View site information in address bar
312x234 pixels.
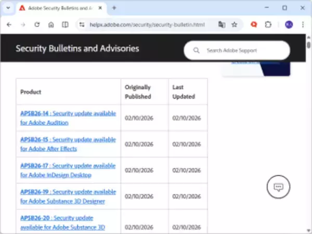pos(82,24)
